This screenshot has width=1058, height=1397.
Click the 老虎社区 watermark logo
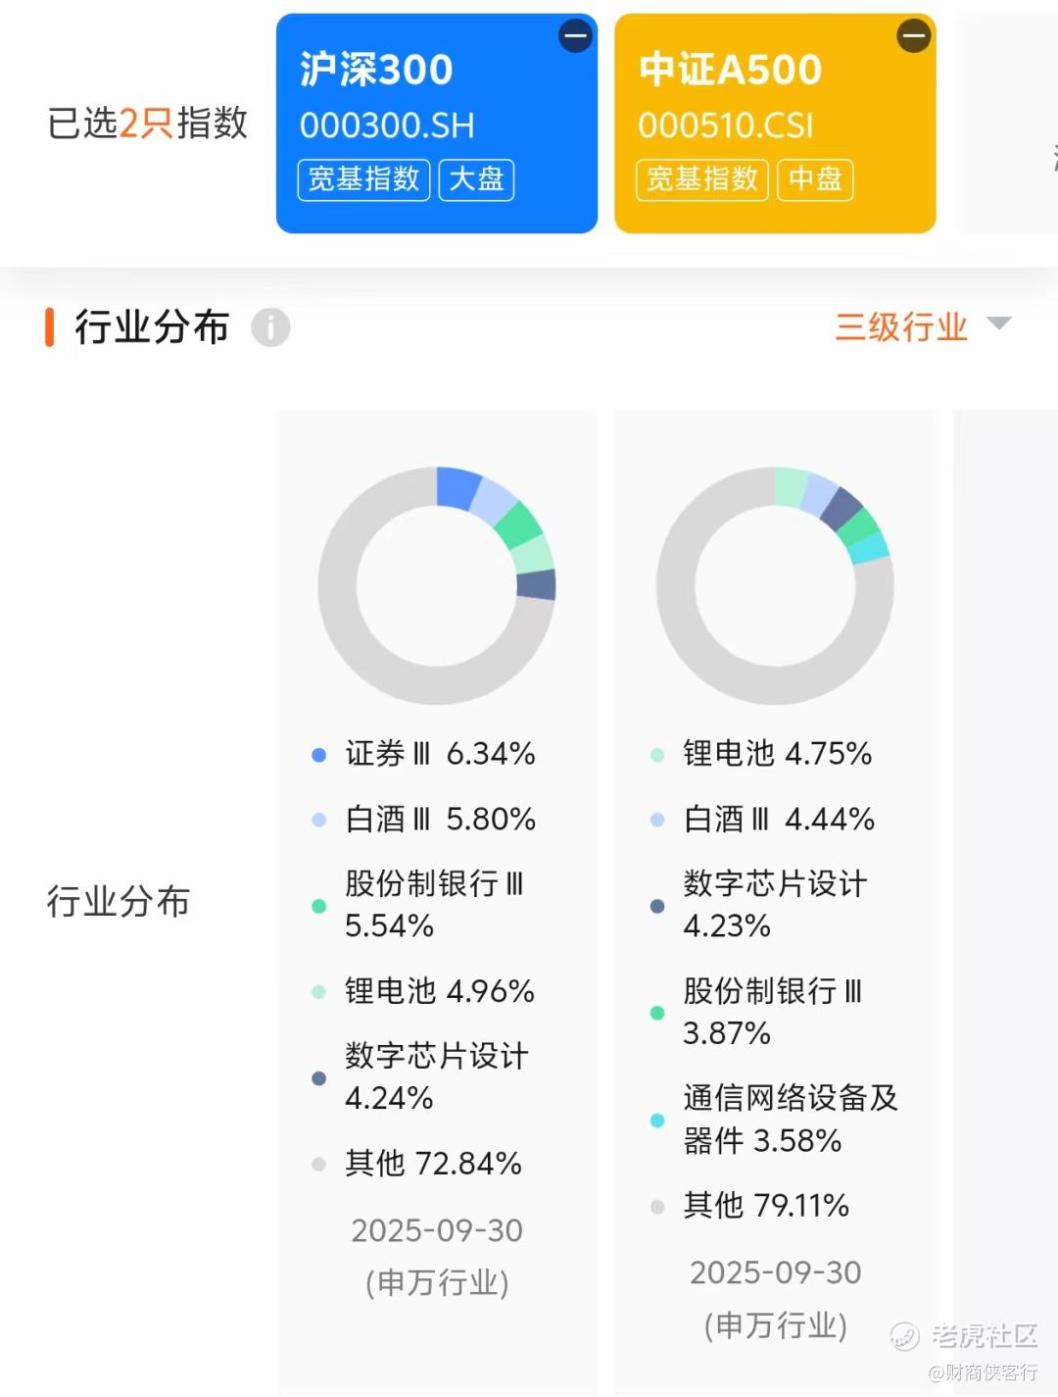pos(905,1335)
